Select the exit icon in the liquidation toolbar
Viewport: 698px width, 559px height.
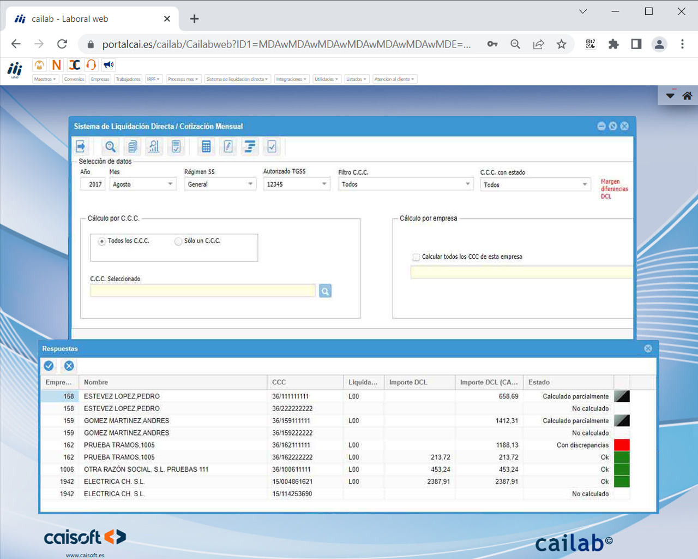80,146
